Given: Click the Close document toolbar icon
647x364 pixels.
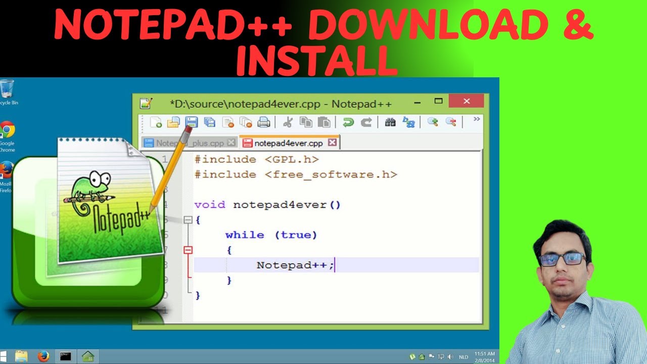Looking at the screenshot, I should pos(228,122).
